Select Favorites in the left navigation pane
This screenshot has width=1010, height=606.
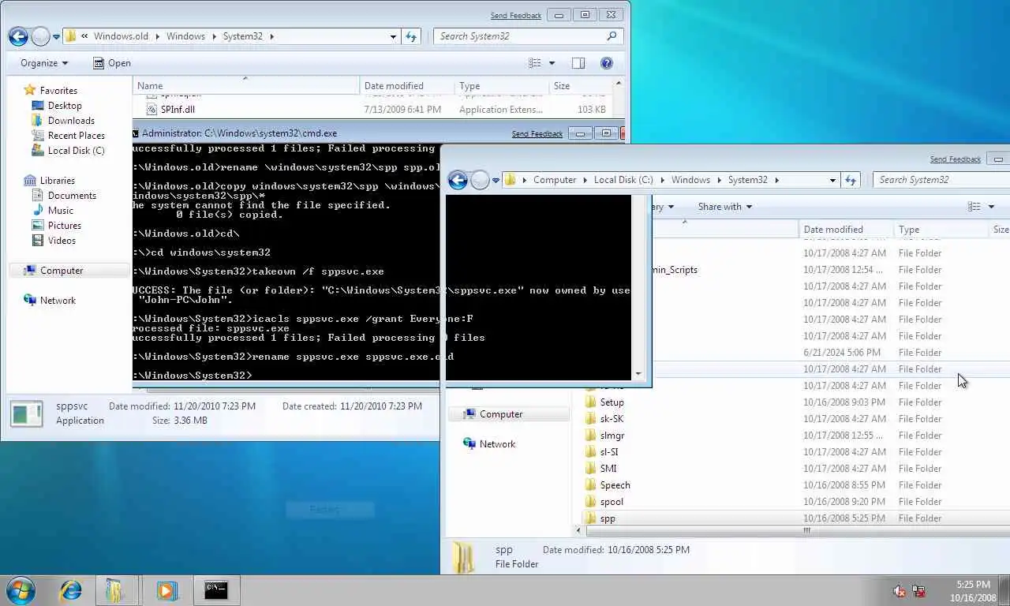(58, 91)
